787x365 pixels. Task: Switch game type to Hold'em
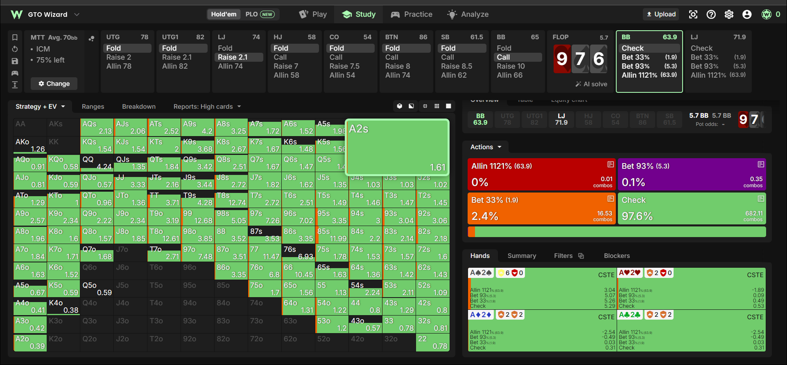pyautogui.click(x=224, y=14)
